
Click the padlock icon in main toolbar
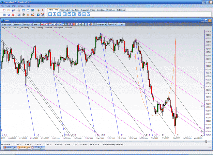[x=39, y=10]
